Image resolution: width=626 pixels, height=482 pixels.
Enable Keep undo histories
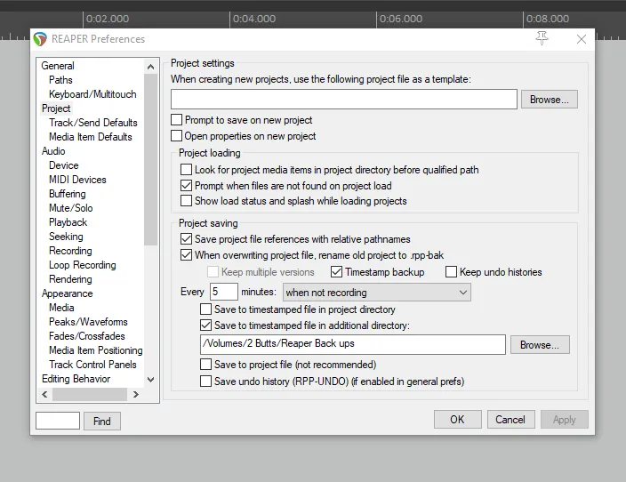(451, 272)
